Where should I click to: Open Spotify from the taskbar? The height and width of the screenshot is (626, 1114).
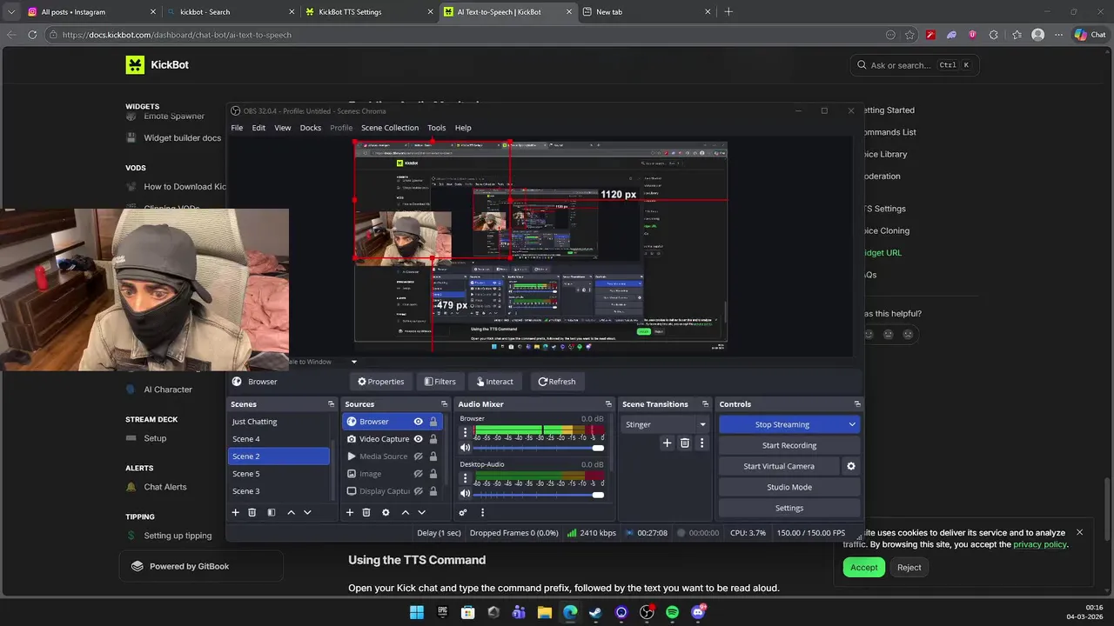[672, 612]
